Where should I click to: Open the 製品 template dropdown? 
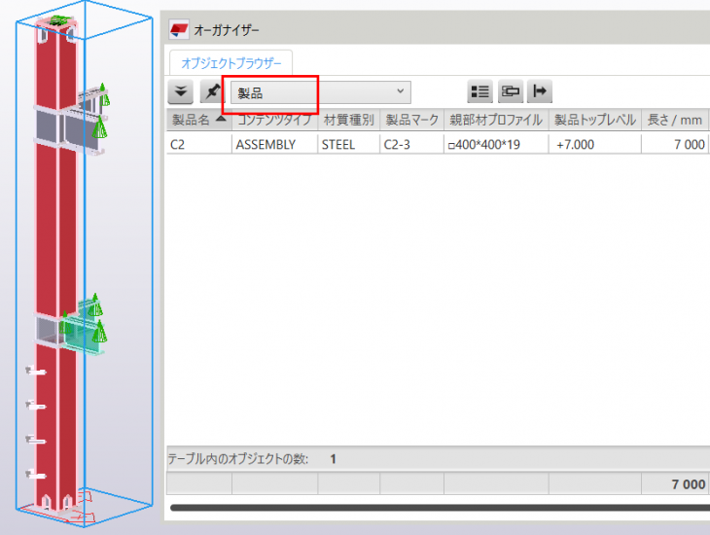[x=321, y=92]
